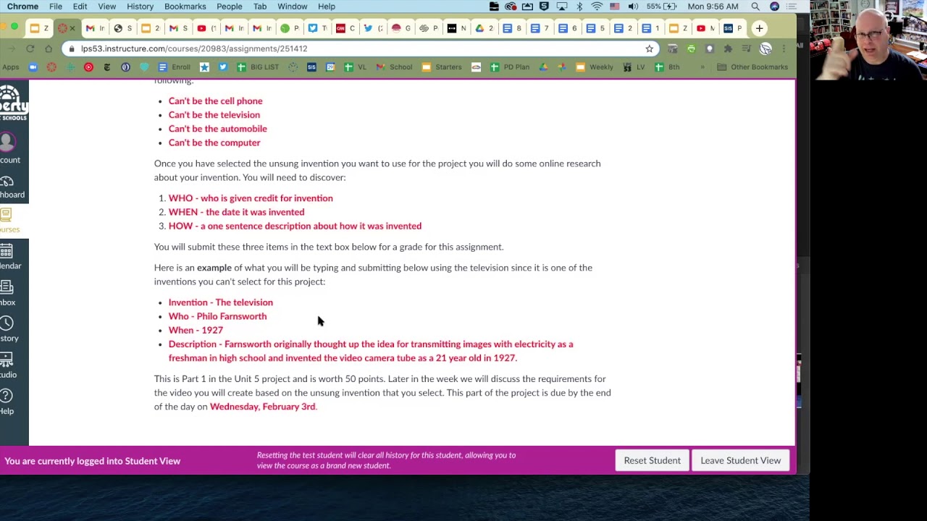Open the Chrome three-dot menu
The image size is (927, 521).
point(784,48)
